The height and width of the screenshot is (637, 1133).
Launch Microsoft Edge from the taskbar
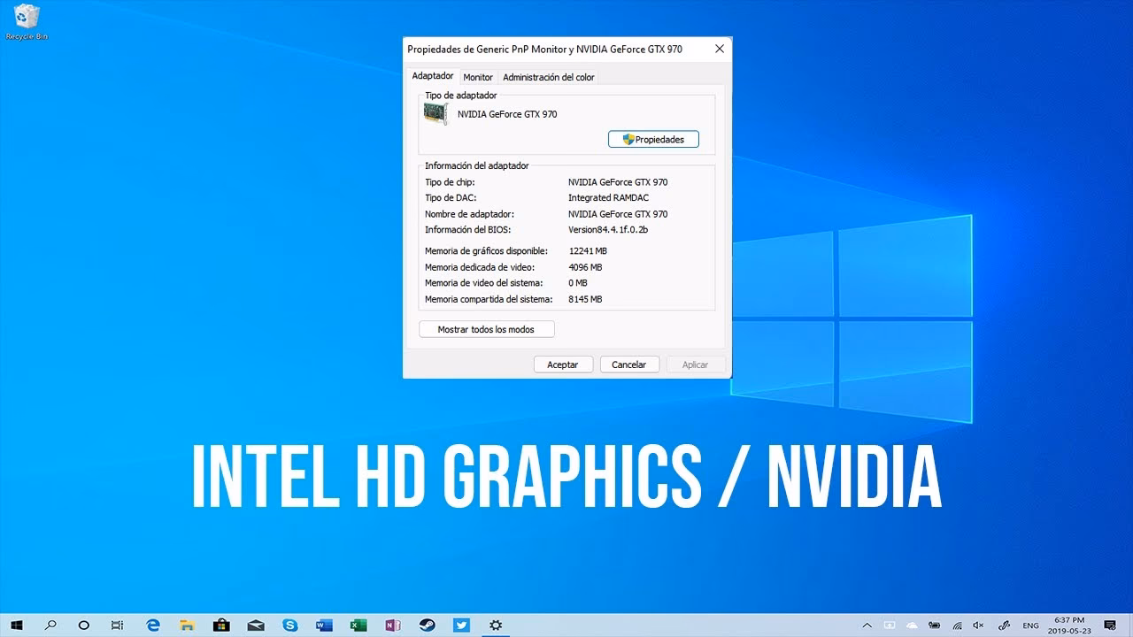[x=152, y=625]
